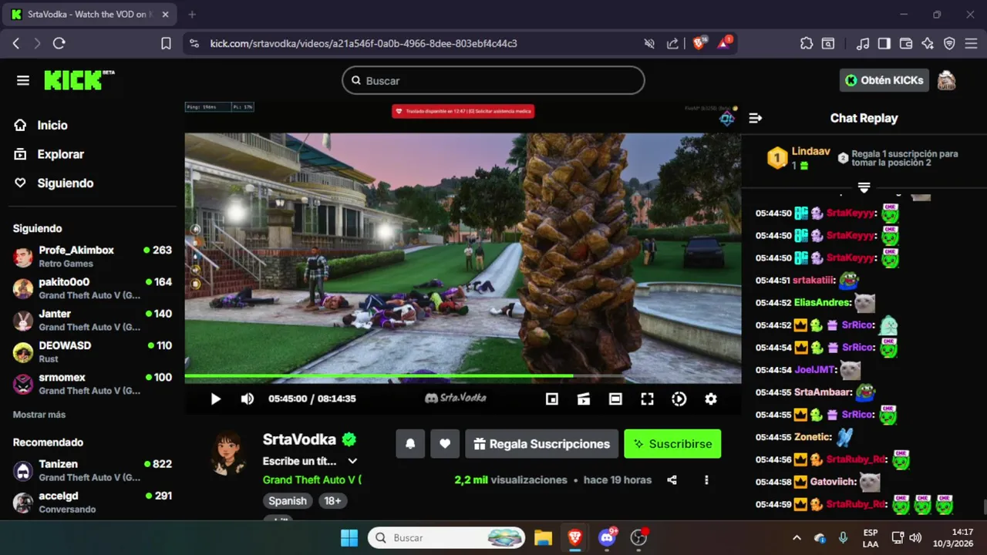Expand the stream title chevron
Image resolution: width=987 pixels, height=555 pixels.
352,461
